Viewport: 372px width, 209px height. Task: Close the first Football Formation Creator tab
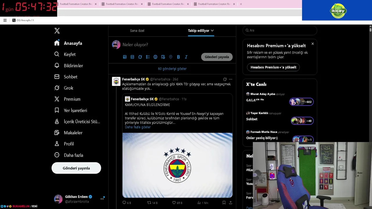[96, 4]
